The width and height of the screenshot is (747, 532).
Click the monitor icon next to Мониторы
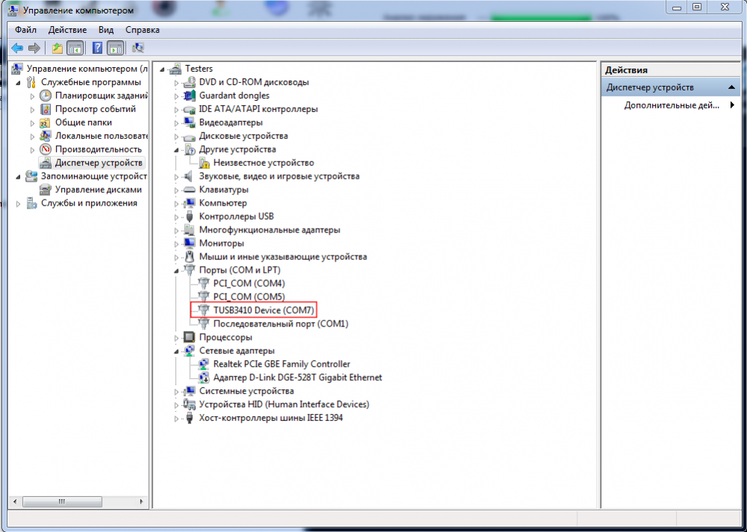click(x=188, y=243)
